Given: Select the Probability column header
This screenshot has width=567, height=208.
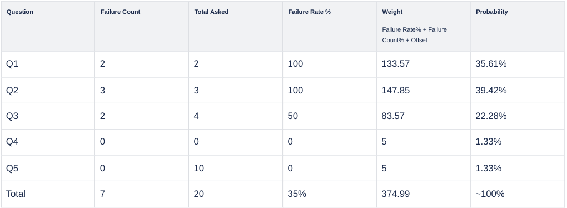Looking at the screenshot, I should point(492,12).
